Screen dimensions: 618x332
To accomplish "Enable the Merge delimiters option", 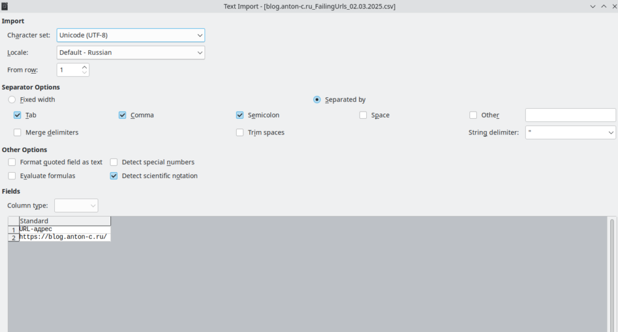I will 18,132.
